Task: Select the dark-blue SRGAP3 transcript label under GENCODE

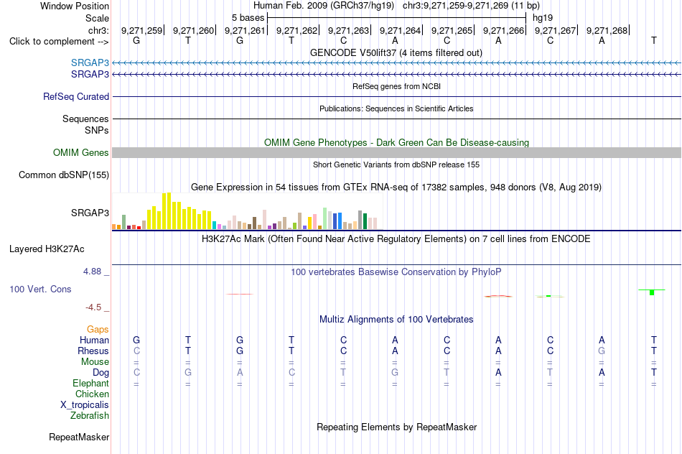Action: (90, 75)
